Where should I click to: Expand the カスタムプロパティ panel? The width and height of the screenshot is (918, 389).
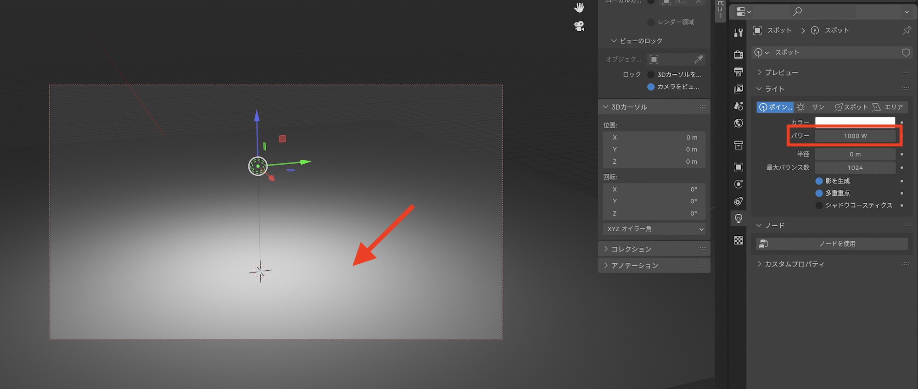coord(794,264)
